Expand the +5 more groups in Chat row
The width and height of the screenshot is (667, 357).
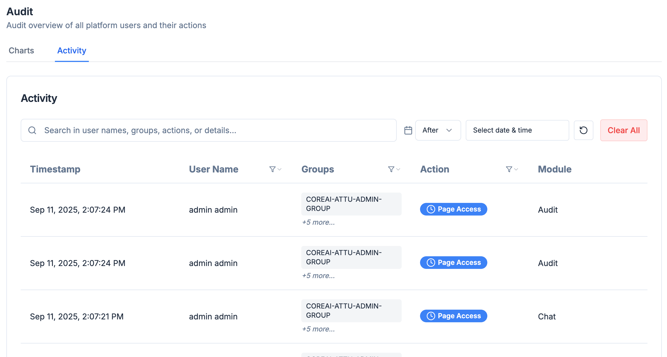point(318,329)
